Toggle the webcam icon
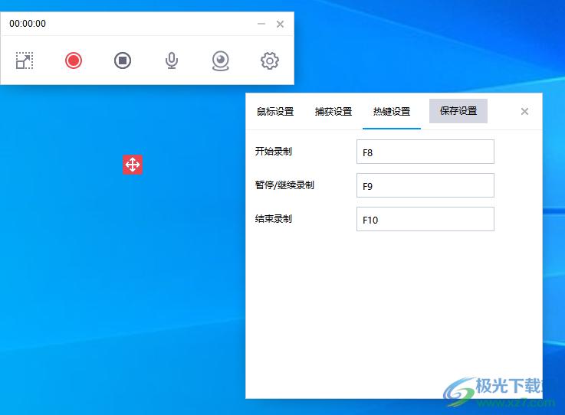This screenshot has width=565, height=415. 221,60
